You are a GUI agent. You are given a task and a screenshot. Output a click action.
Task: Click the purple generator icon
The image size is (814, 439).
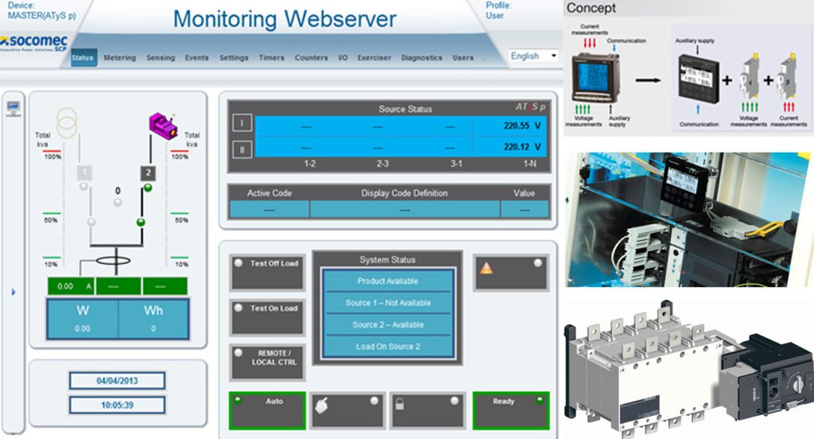(163, 125)
